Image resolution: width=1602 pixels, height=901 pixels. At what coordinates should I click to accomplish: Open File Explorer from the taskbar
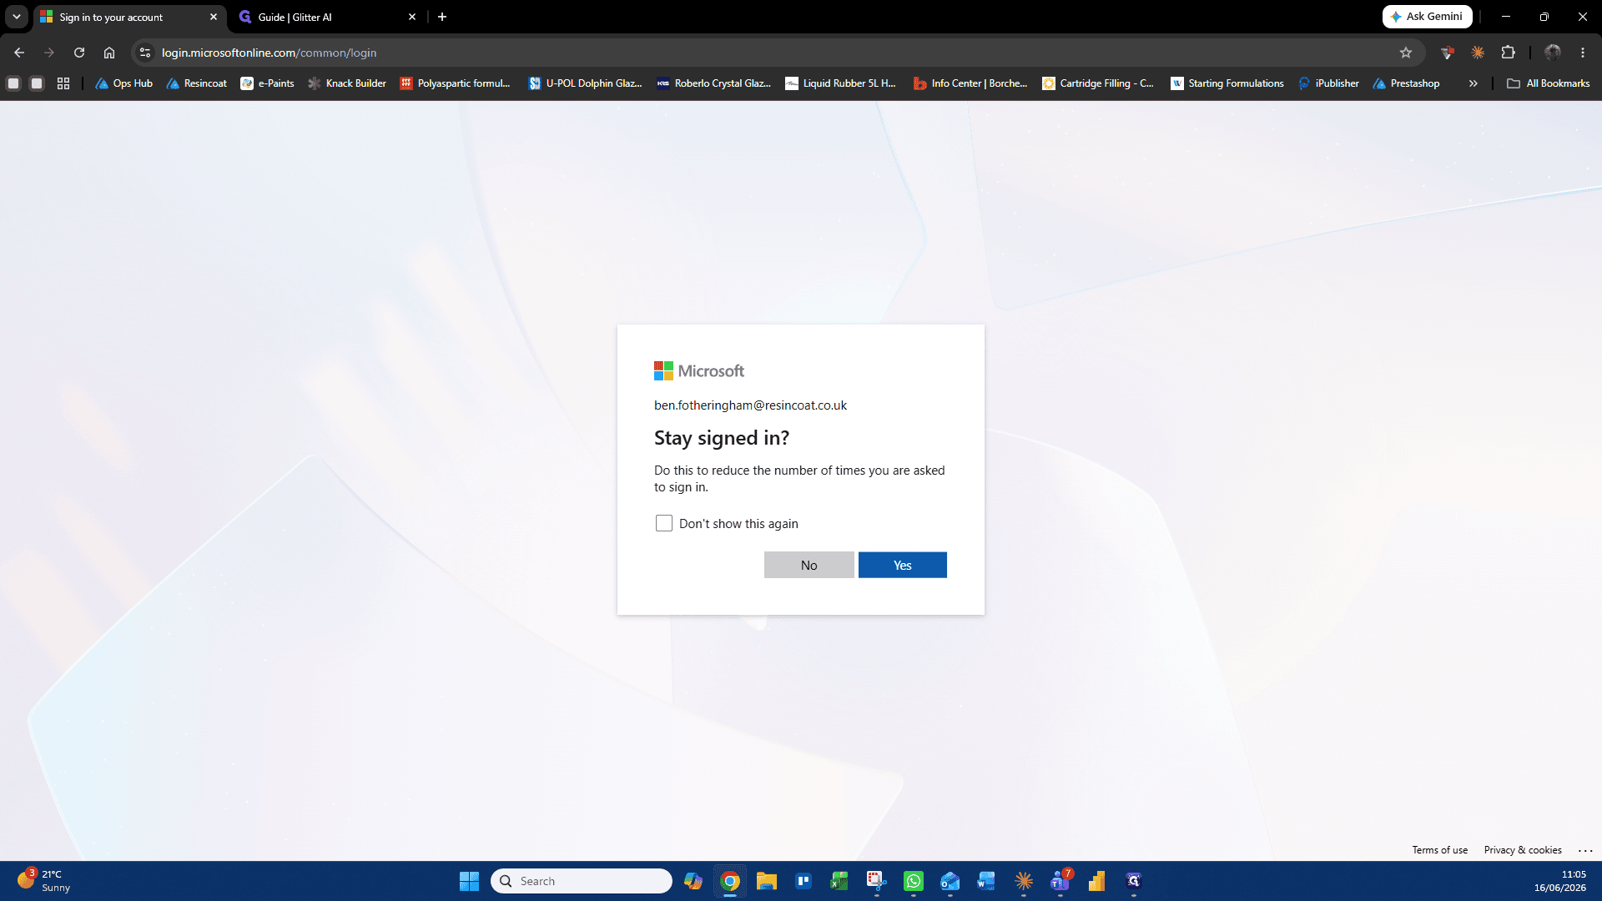[767, 881]
